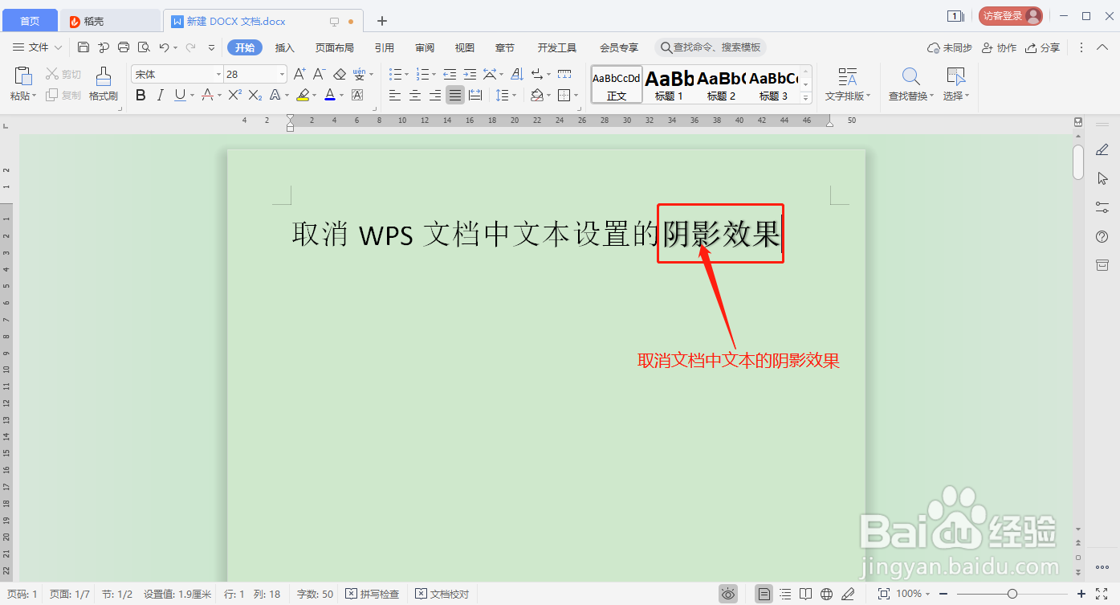
Task: Click the selection arrow icon in right sidebar
Action: 1102,178
